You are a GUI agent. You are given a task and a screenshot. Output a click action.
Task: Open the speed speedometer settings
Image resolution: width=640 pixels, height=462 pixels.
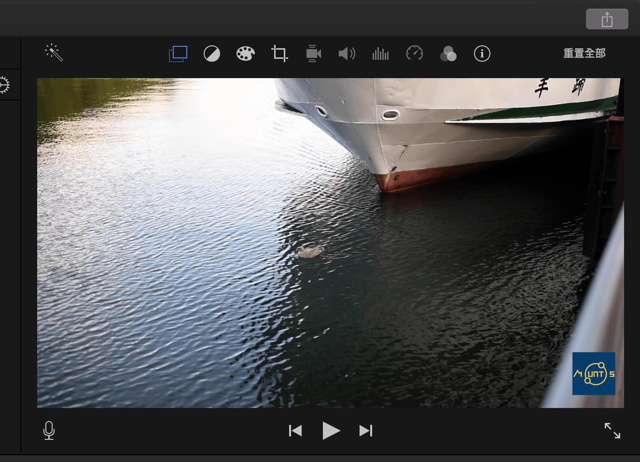tap(415, 53)
